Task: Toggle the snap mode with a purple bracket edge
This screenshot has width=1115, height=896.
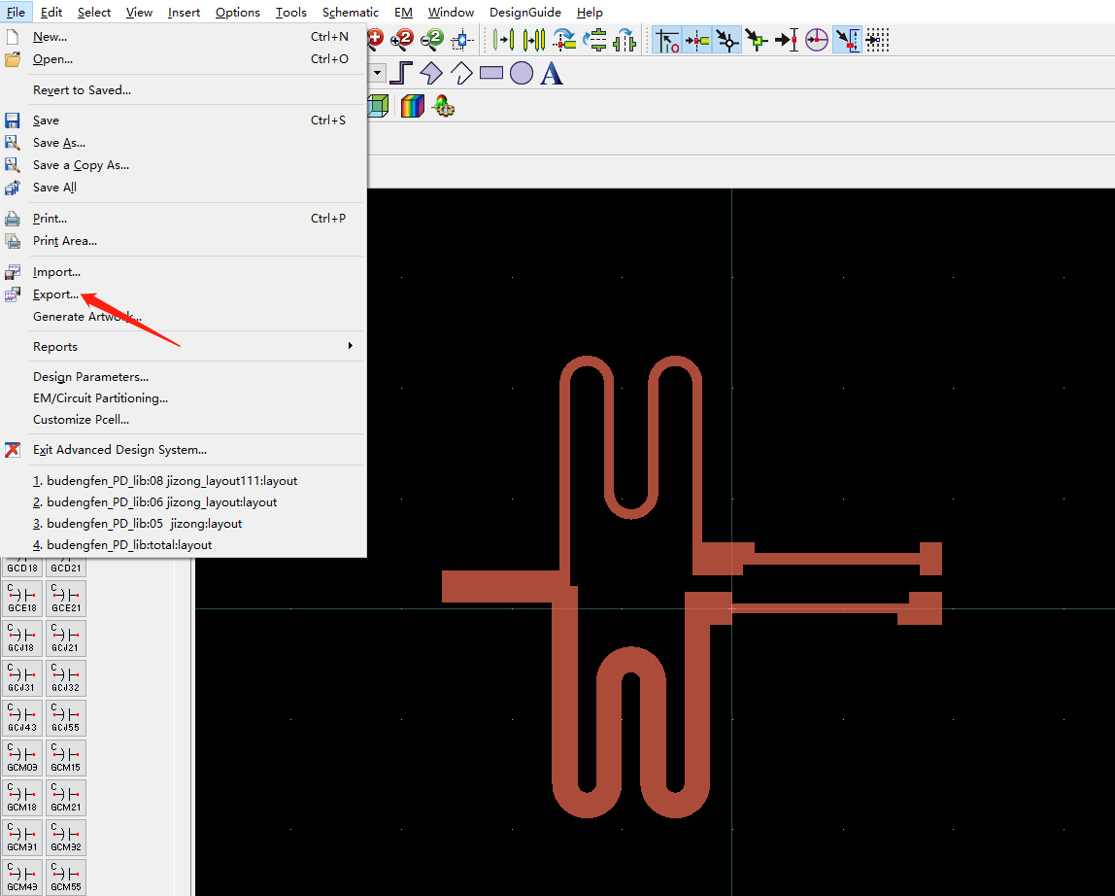Action: point(847,40)
